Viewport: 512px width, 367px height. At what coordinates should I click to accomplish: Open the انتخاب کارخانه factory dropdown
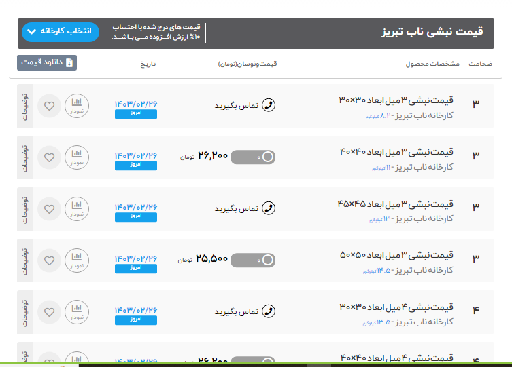point(60,32)
